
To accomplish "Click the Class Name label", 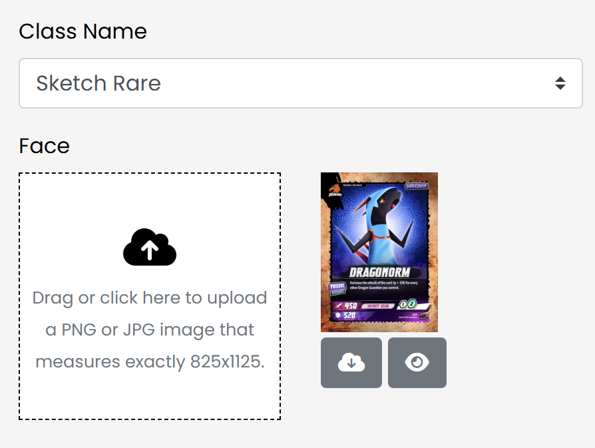I will pyautogui.click(x=83, y=31).
